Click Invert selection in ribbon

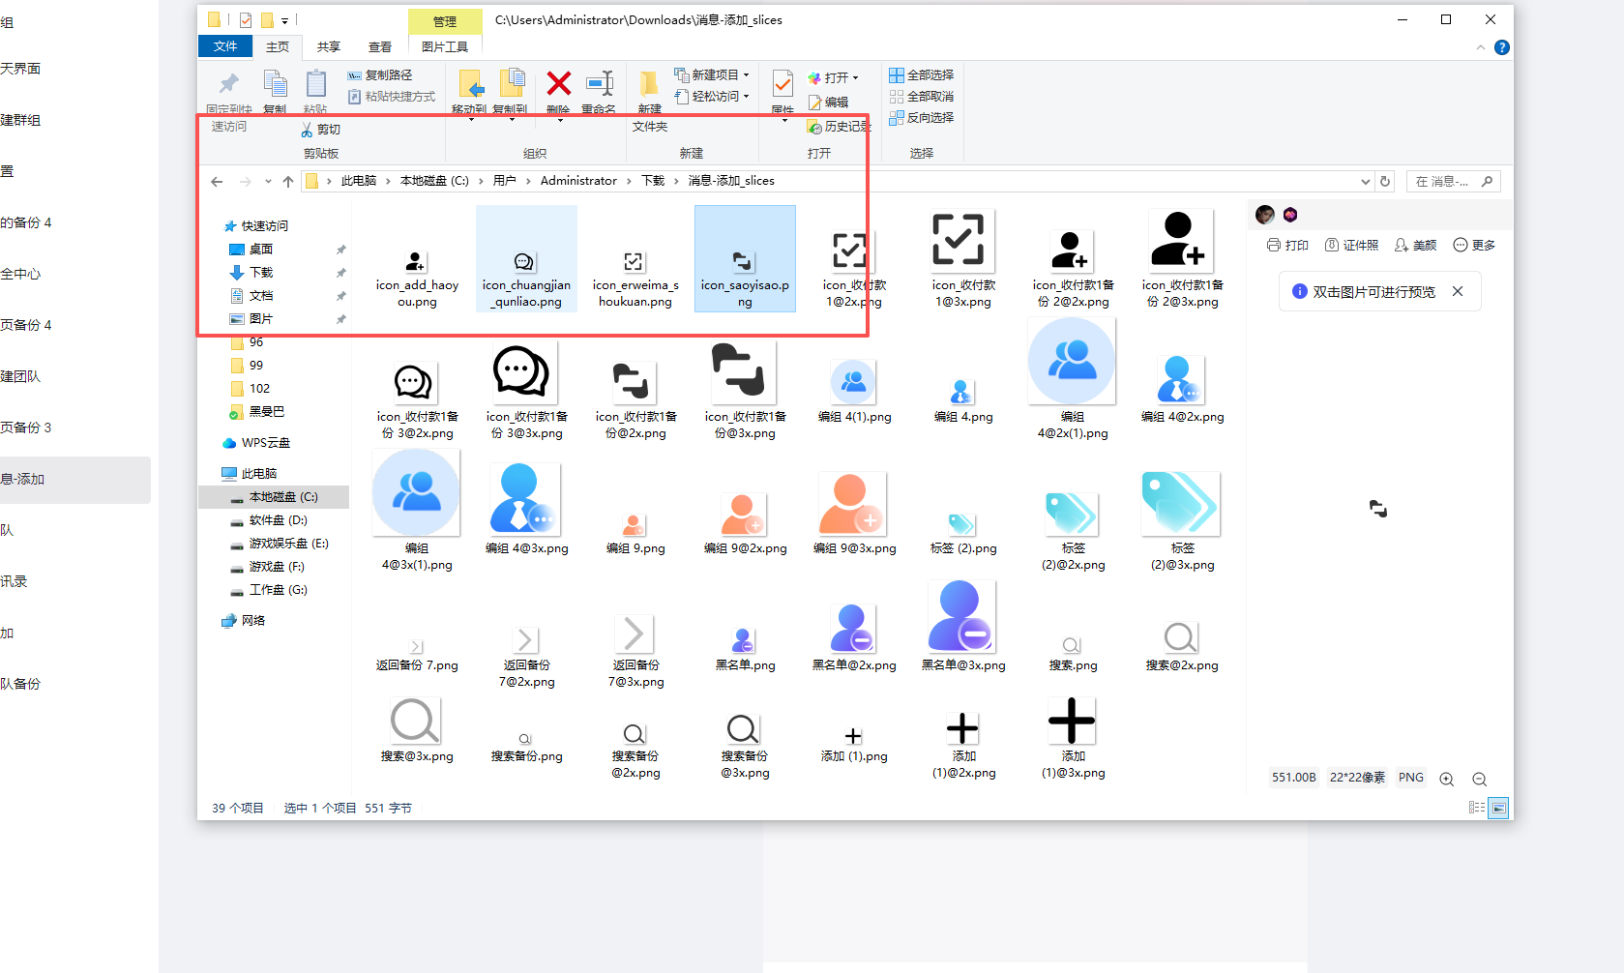point(922,118)
